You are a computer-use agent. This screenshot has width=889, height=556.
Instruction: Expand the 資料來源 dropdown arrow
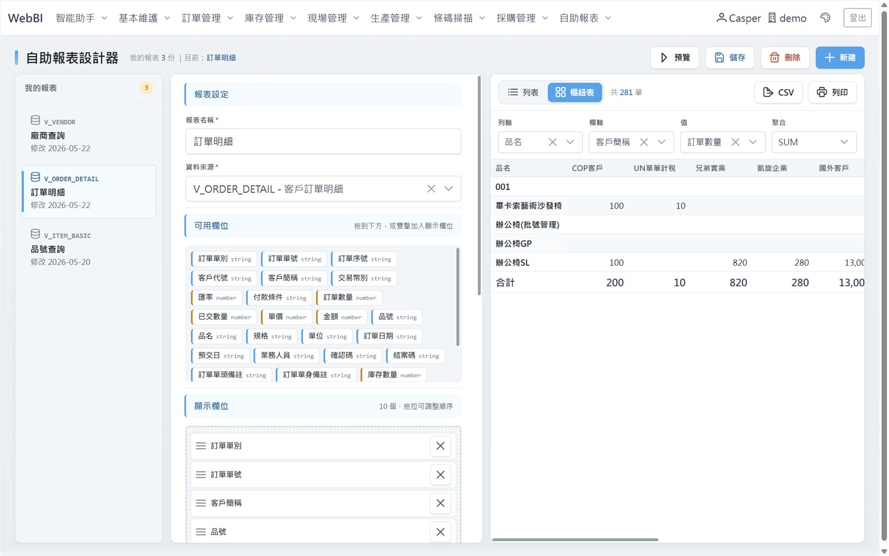click(448, 189)
